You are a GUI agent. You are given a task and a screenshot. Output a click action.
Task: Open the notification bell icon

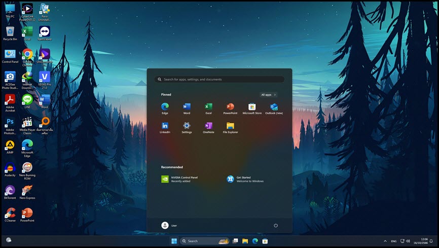pos(431,241)
